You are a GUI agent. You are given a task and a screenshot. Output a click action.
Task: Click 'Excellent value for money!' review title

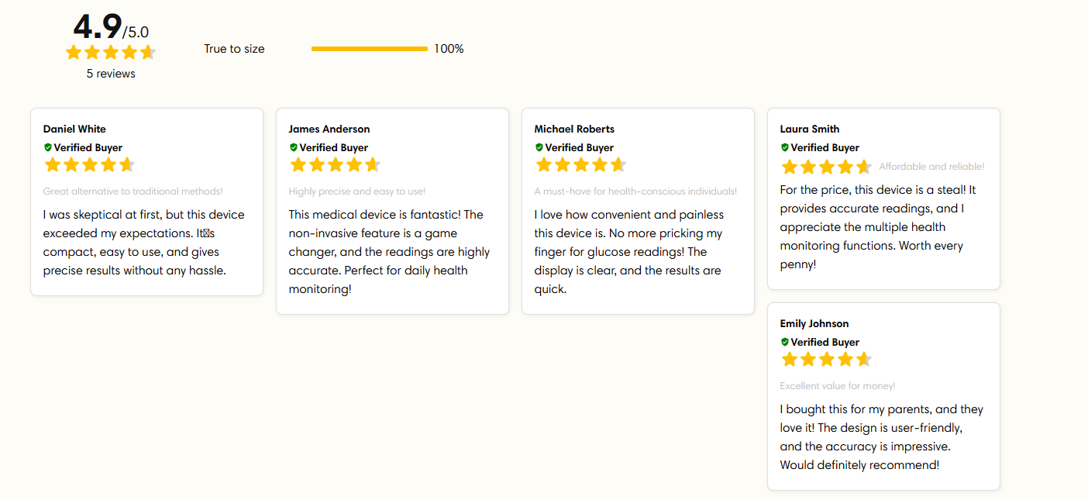(838, 386)
